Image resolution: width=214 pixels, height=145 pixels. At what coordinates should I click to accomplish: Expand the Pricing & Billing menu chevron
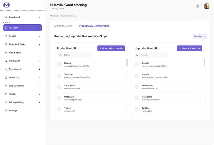coord(39,102)
